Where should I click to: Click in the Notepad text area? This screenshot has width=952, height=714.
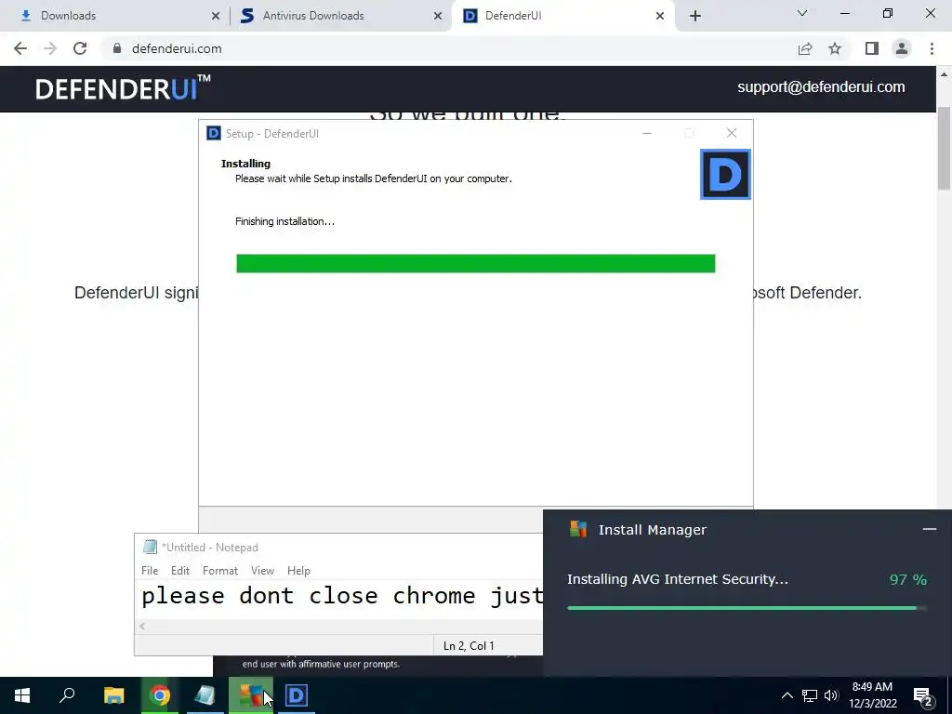point(340,599)
